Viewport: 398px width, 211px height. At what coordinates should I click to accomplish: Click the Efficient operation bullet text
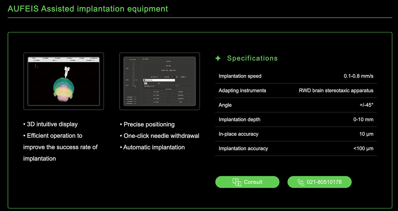pyautogui.click(x=60, y=147)
